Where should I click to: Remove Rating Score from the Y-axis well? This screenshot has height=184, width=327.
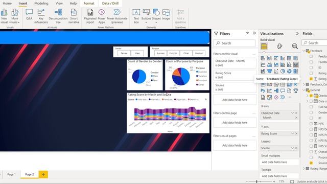[296, 133]
